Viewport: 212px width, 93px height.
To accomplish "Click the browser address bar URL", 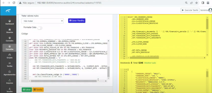I will [x=69, y=3].
